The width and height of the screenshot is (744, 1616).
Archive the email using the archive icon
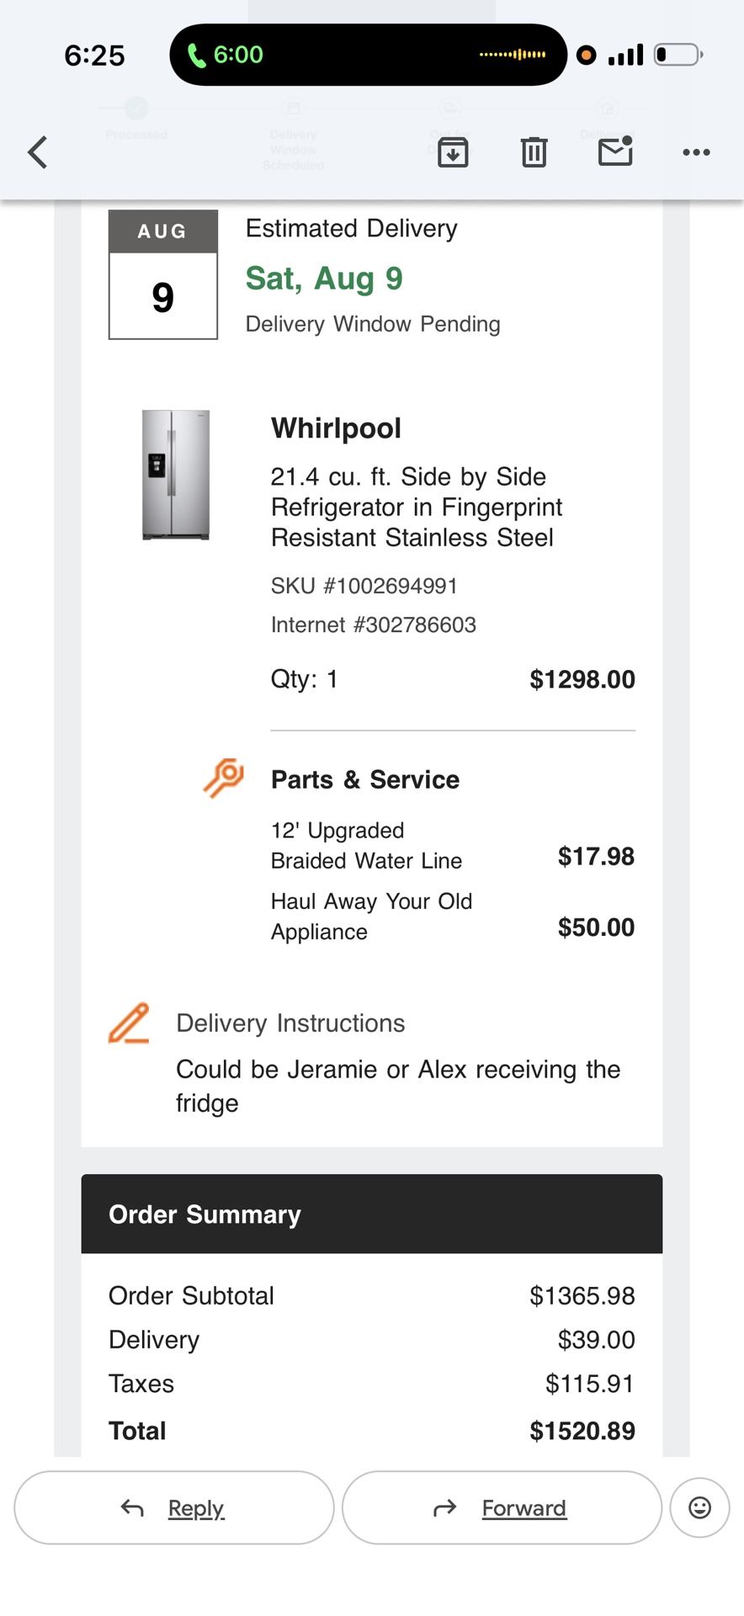click(x=453, y=152)
